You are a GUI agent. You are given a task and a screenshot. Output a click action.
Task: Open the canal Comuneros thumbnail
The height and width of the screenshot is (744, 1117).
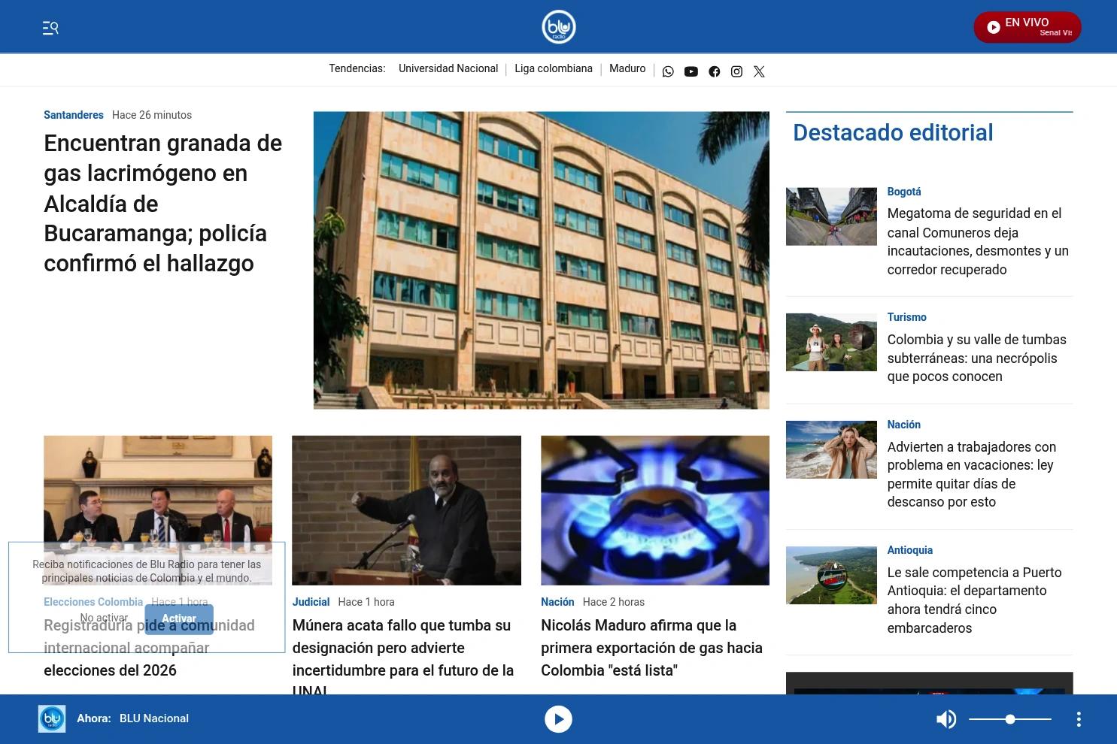tap(831, 216)
